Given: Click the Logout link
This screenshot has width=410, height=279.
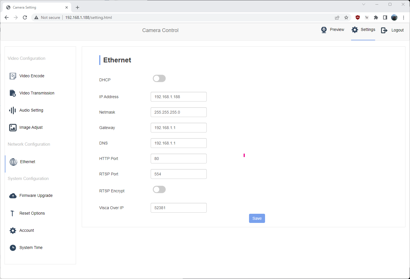Looking at the screenshot, I should click(392, 30).
